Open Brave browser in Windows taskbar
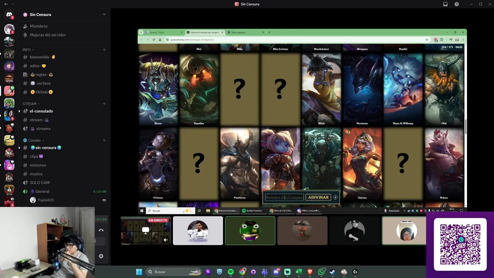The width and height of the screenshot is (494, 278). [310, 272]
